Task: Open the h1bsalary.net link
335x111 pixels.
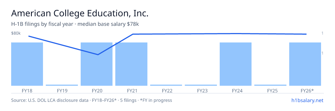Action: 307,100
